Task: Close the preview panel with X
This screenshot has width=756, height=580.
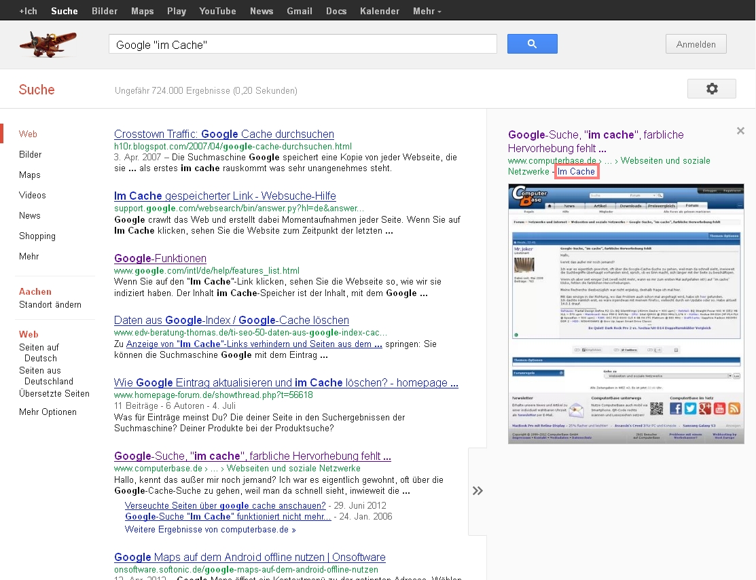Action: 740,130
